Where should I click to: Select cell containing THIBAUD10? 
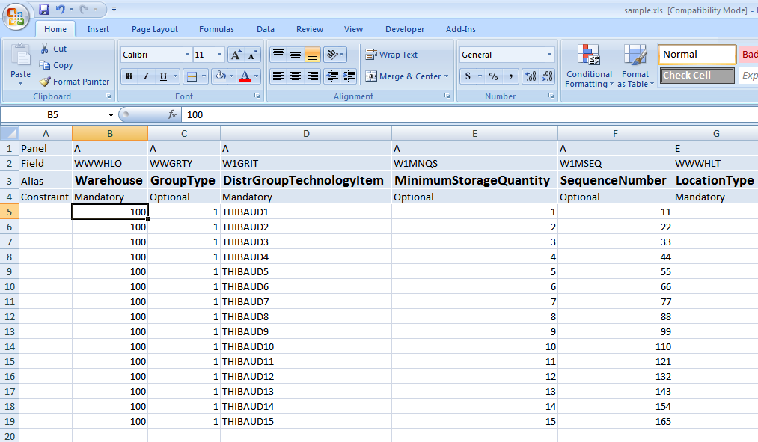pos(305,346)
